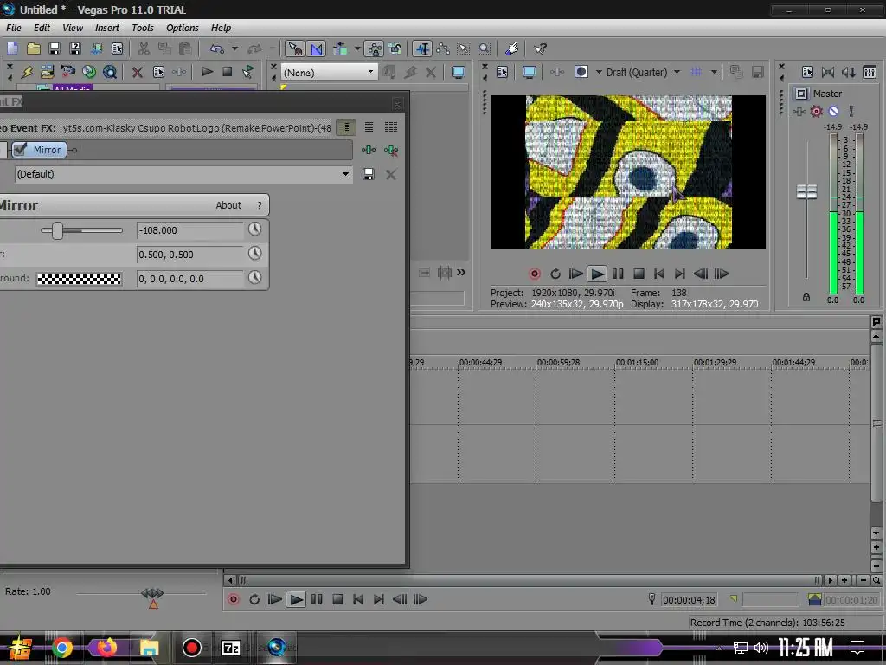
Task: Open the Mirror FX (Default) preset dropdown
Action: [x=183, y=174]
